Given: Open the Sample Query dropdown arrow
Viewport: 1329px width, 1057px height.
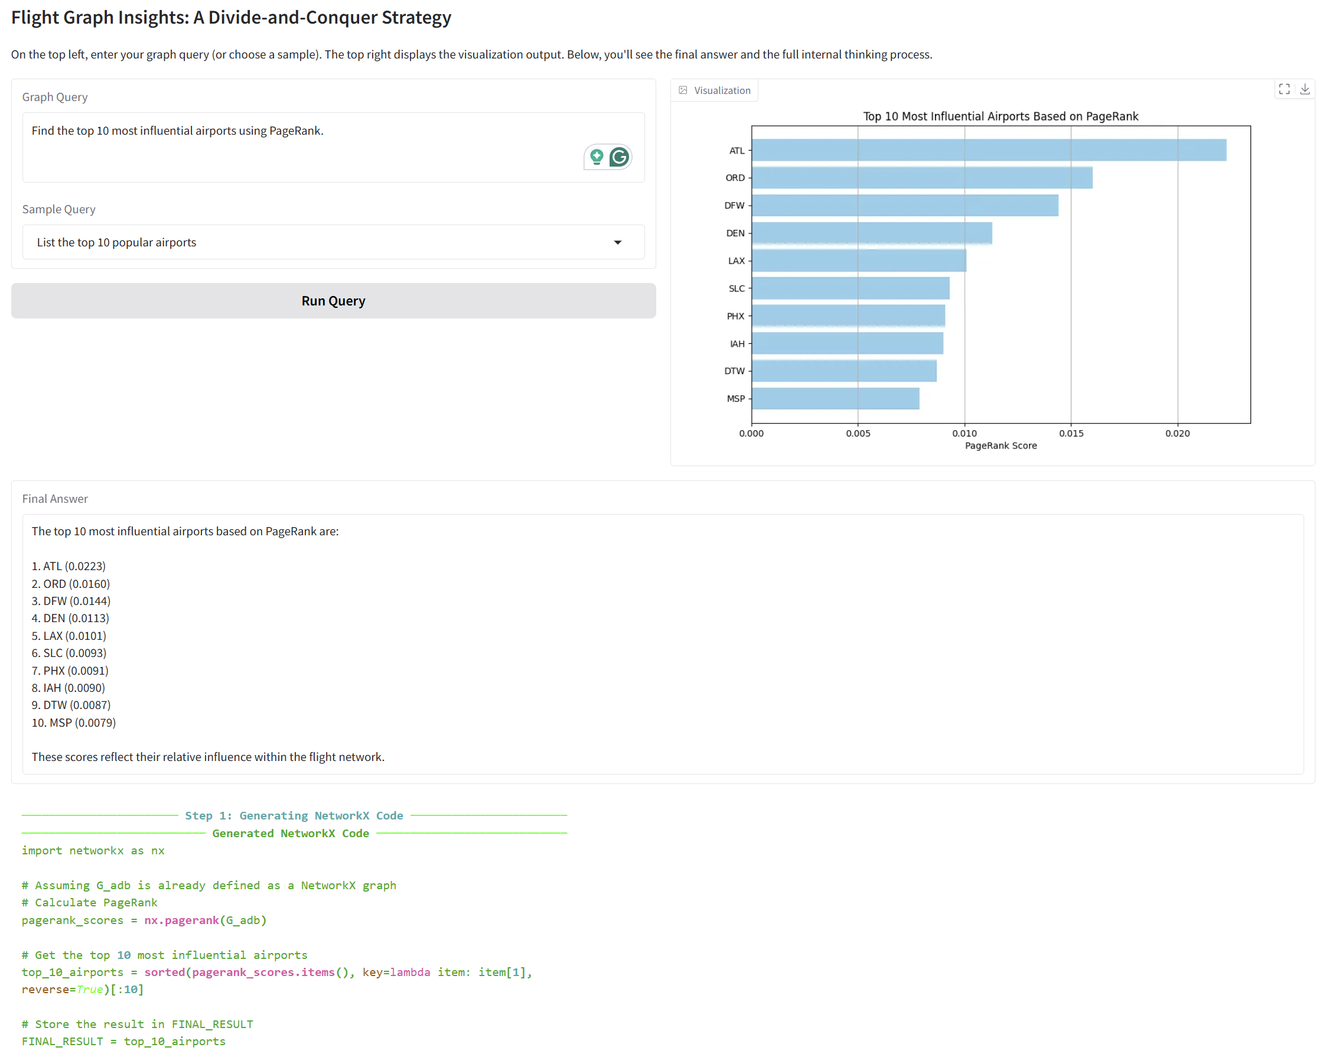Looking at the screenshot, I should (x=617, y=242).
